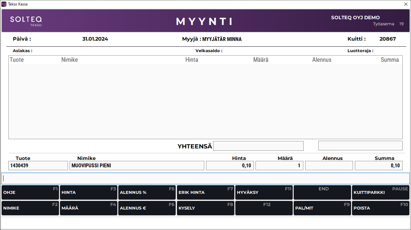Click the empty Alennus field
The image size is (411, 230).
coord(329,166)
